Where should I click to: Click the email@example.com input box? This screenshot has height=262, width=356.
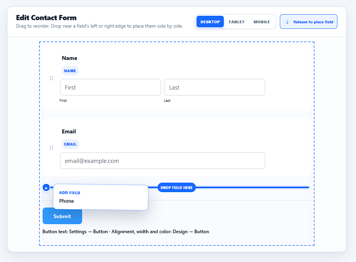point(163,161)
